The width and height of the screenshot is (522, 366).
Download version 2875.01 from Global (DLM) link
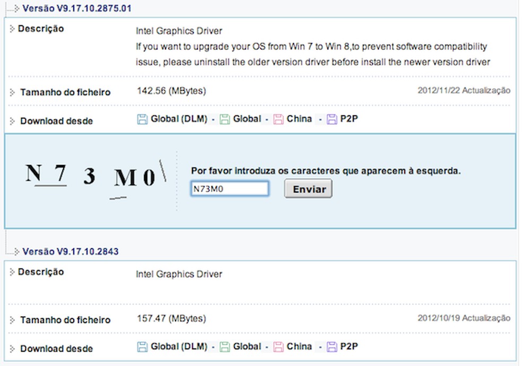tap(179, 119)
